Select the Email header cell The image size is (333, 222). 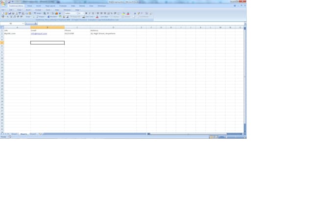pos(48,30)
